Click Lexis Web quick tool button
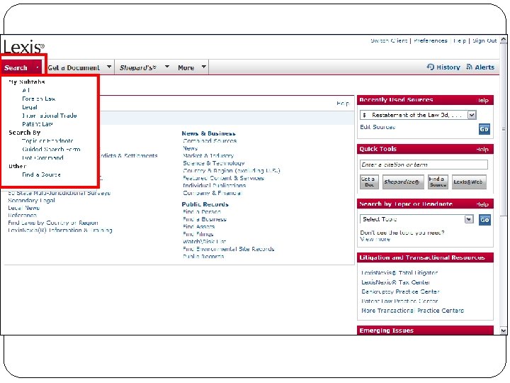 pyautogui.click(x=469, y=182)
